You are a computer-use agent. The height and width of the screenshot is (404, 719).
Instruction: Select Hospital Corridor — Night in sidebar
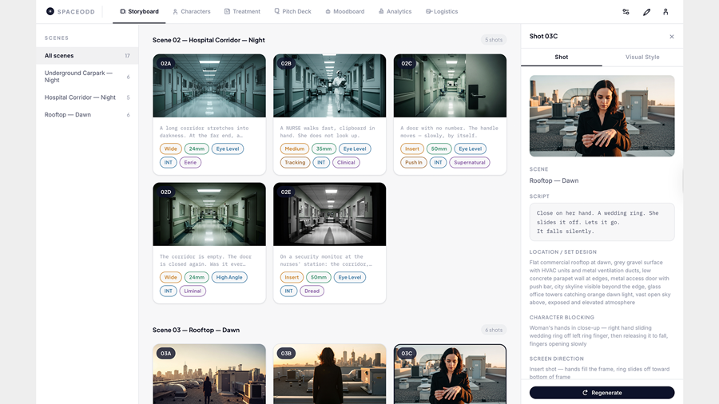[87, 97]
